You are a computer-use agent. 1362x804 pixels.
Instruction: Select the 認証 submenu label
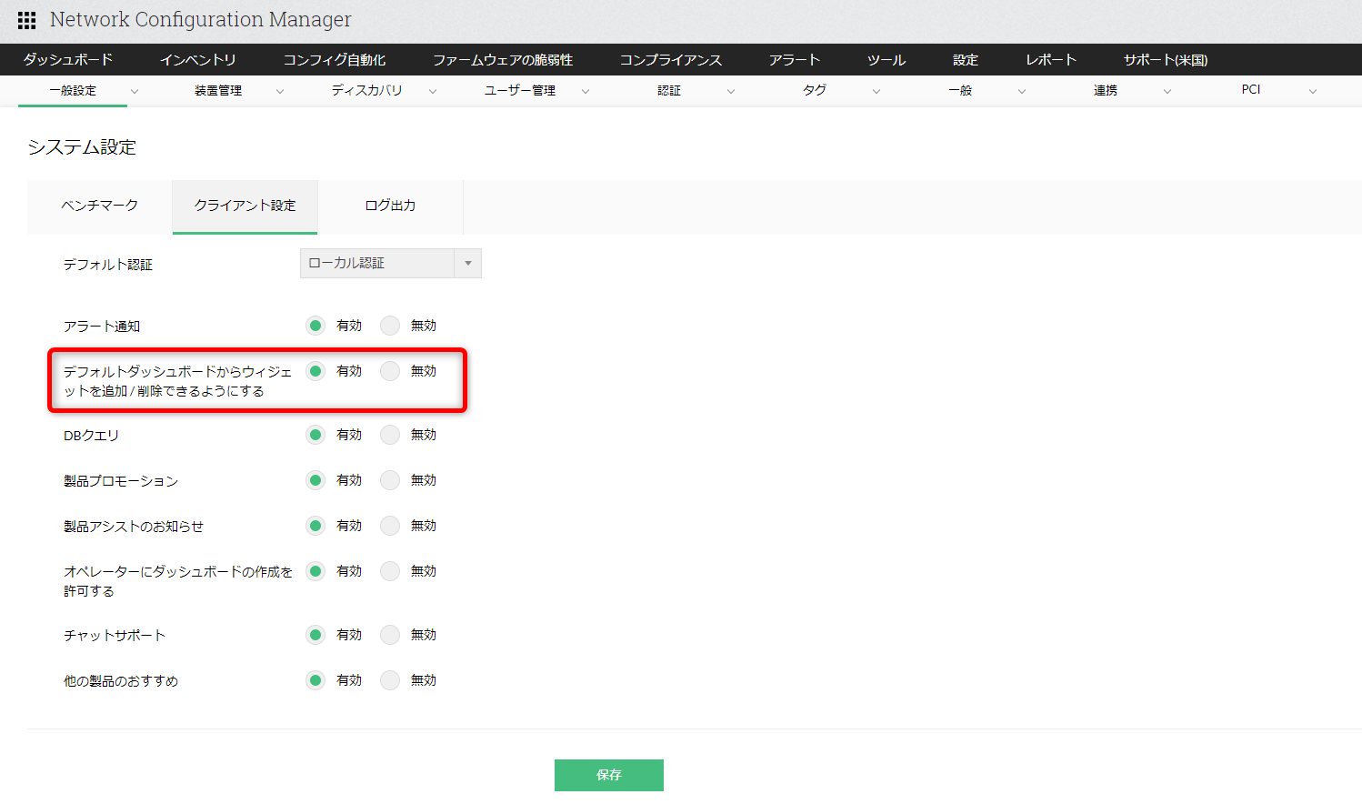point(669,90)
